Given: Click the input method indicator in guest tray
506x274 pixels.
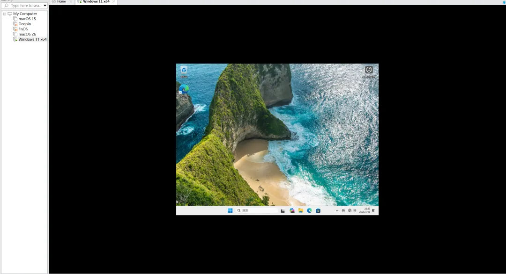Looking at the screenshot, I should pos(343,210).
